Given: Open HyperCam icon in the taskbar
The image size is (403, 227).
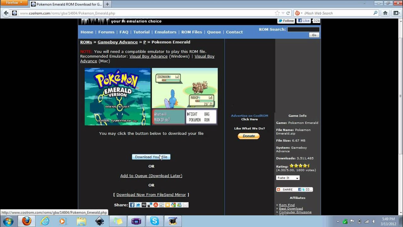Looking at the screenshot, I should [173, 221].
